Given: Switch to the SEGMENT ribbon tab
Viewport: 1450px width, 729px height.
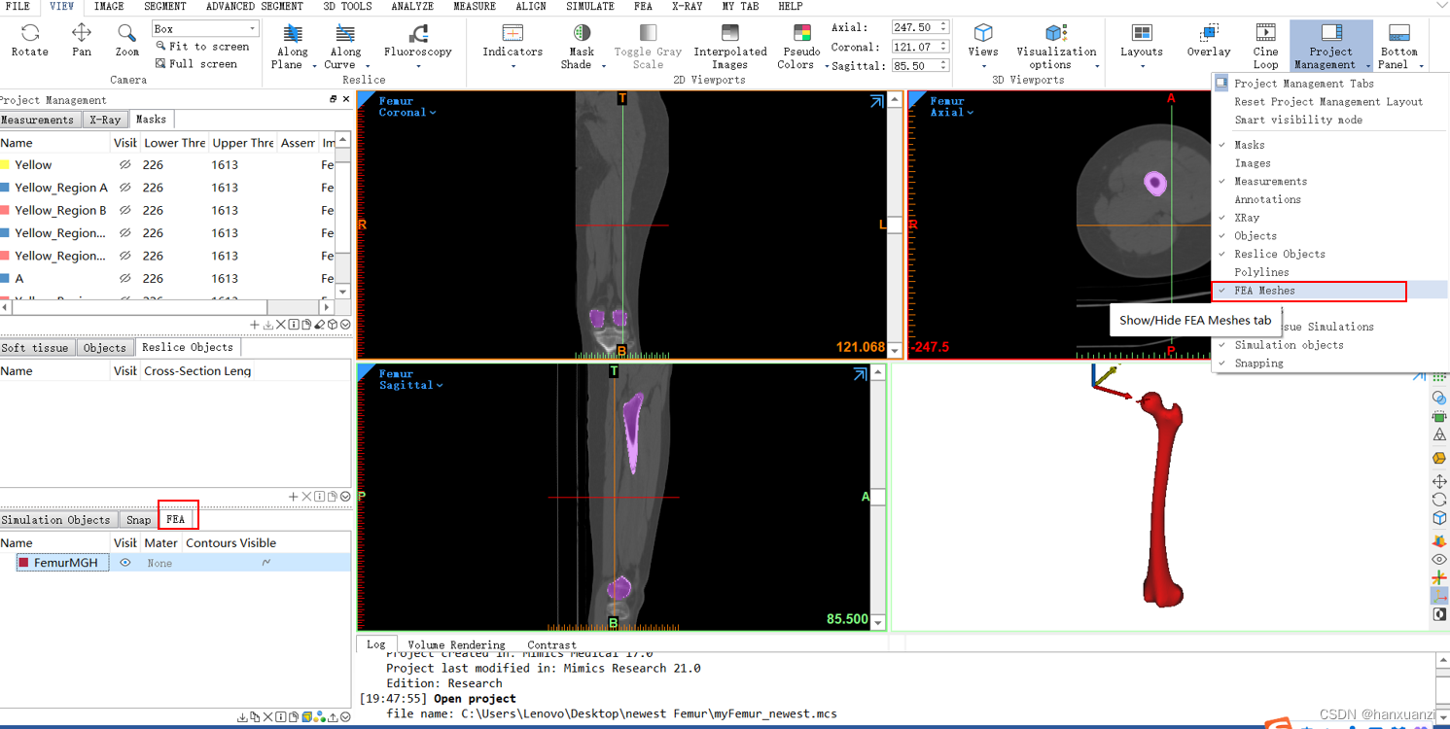Looking at the screenshot, I should [164, 6].
